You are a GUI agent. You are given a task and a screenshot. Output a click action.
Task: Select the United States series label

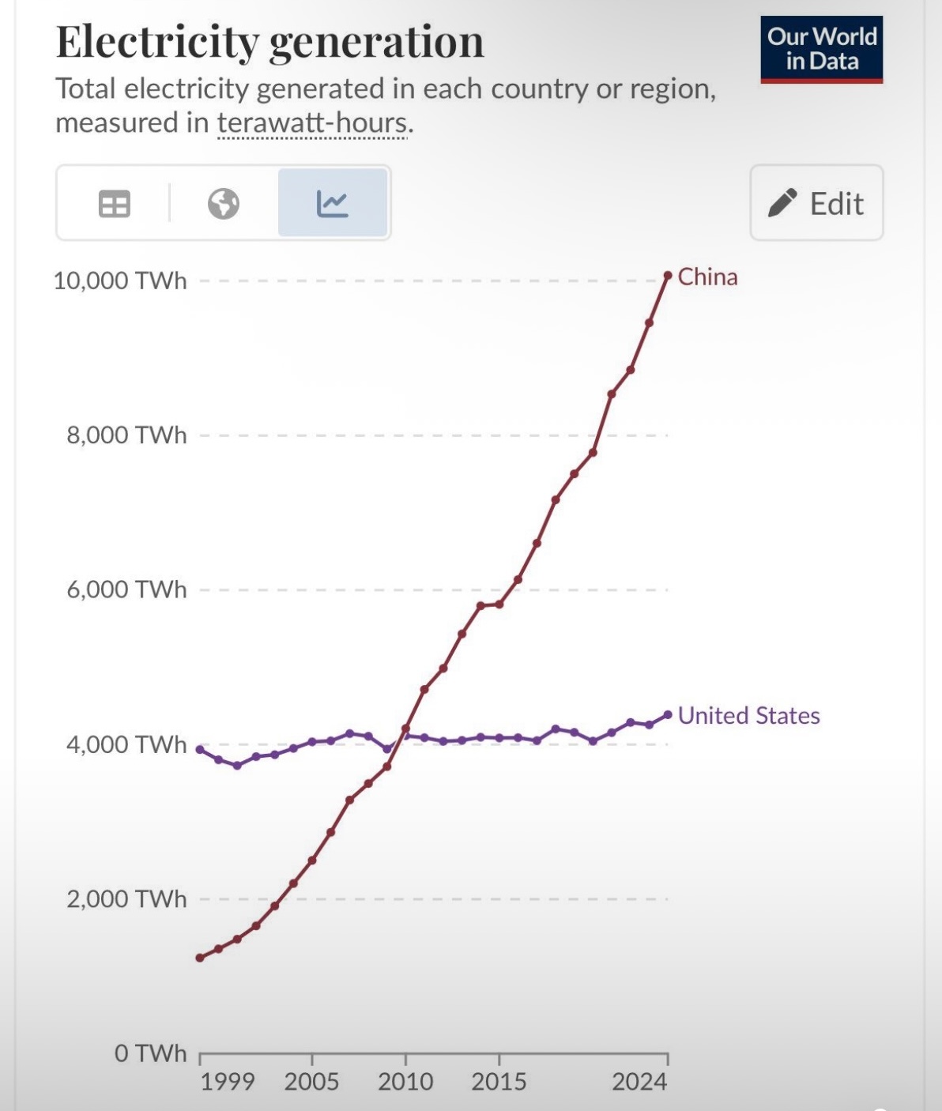[748, 715]
